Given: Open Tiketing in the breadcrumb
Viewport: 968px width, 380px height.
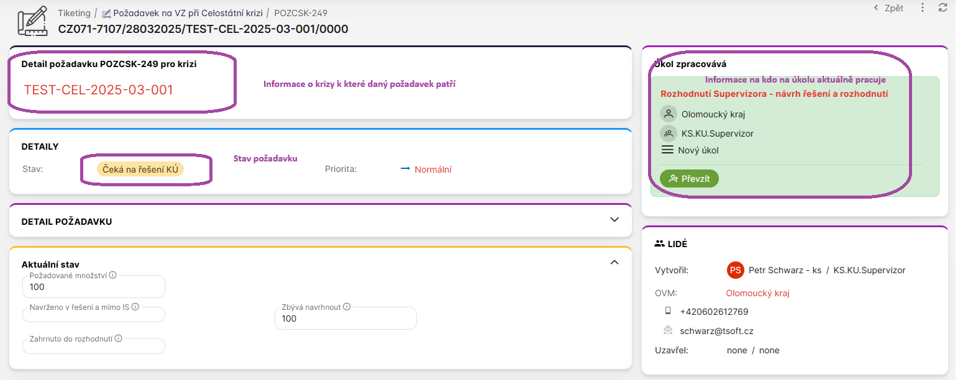Looking at the screenshot, I should tap(73, 13).
